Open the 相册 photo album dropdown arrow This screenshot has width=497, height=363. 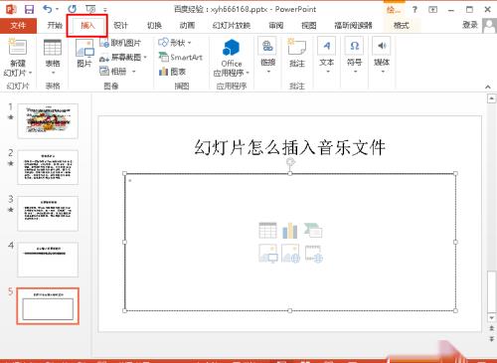[134, 72]
